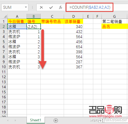Select row 19 header
This screenshot has width=128, height=124.
[x=4, y=112]
